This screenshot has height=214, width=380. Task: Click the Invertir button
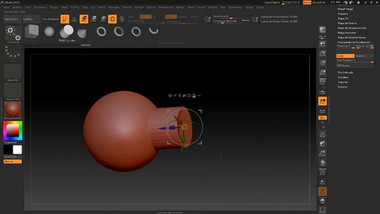tap(364, 56)
